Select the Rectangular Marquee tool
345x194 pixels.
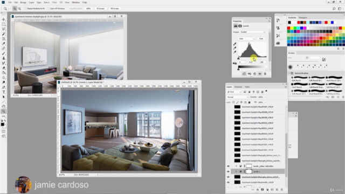[4, 24]
